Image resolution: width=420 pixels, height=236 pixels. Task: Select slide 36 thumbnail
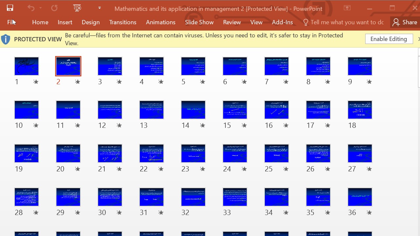360,197
